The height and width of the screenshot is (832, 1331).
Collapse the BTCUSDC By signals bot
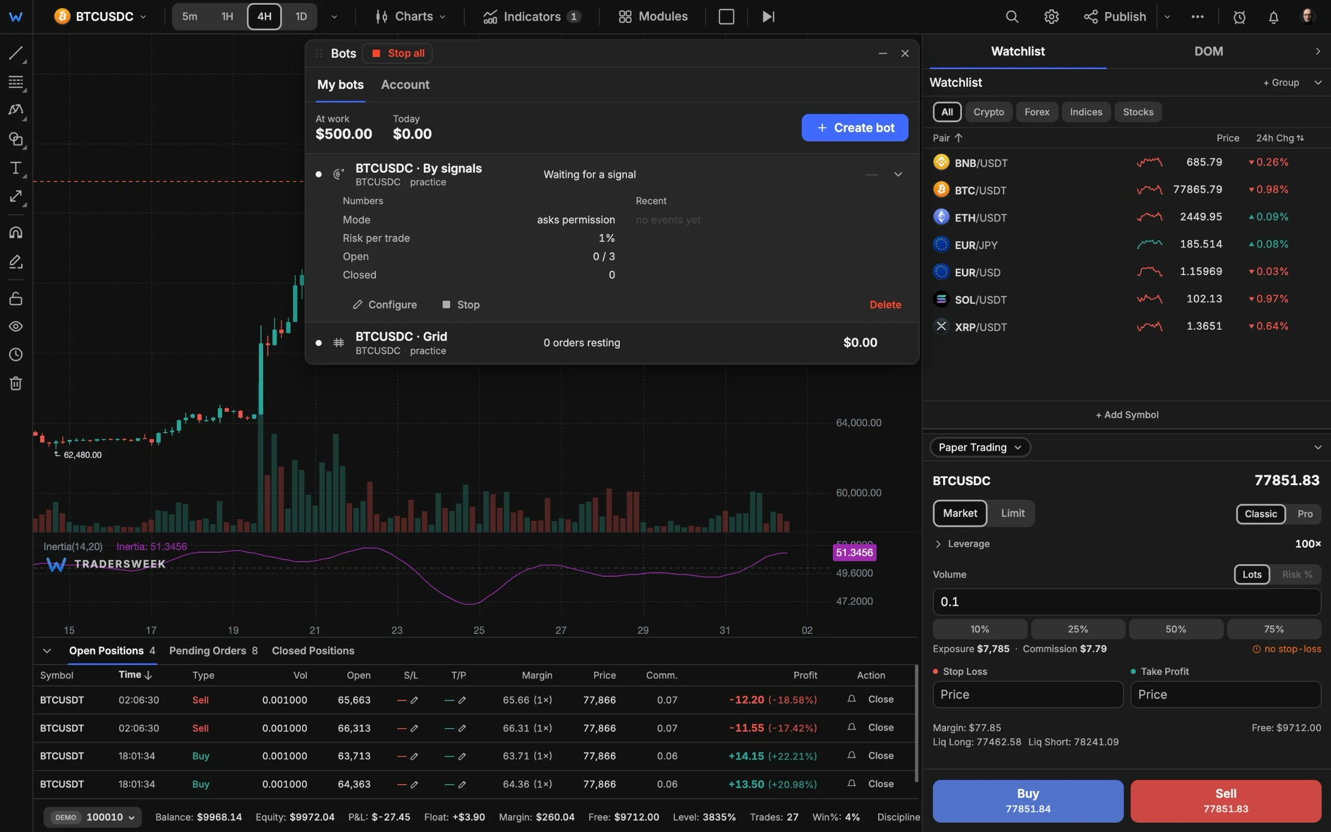pos(898,174)
